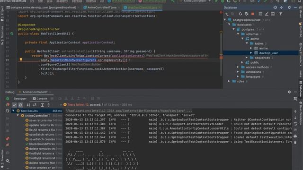Expand all test results icon
Image resolution: width=303 pixels, height=170 pixels.
[42, 105]
